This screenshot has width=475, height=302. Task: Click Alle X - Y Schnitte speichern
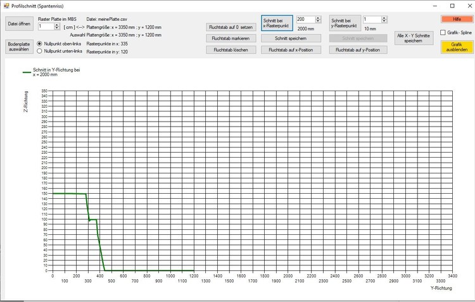[x=412, y=37]
